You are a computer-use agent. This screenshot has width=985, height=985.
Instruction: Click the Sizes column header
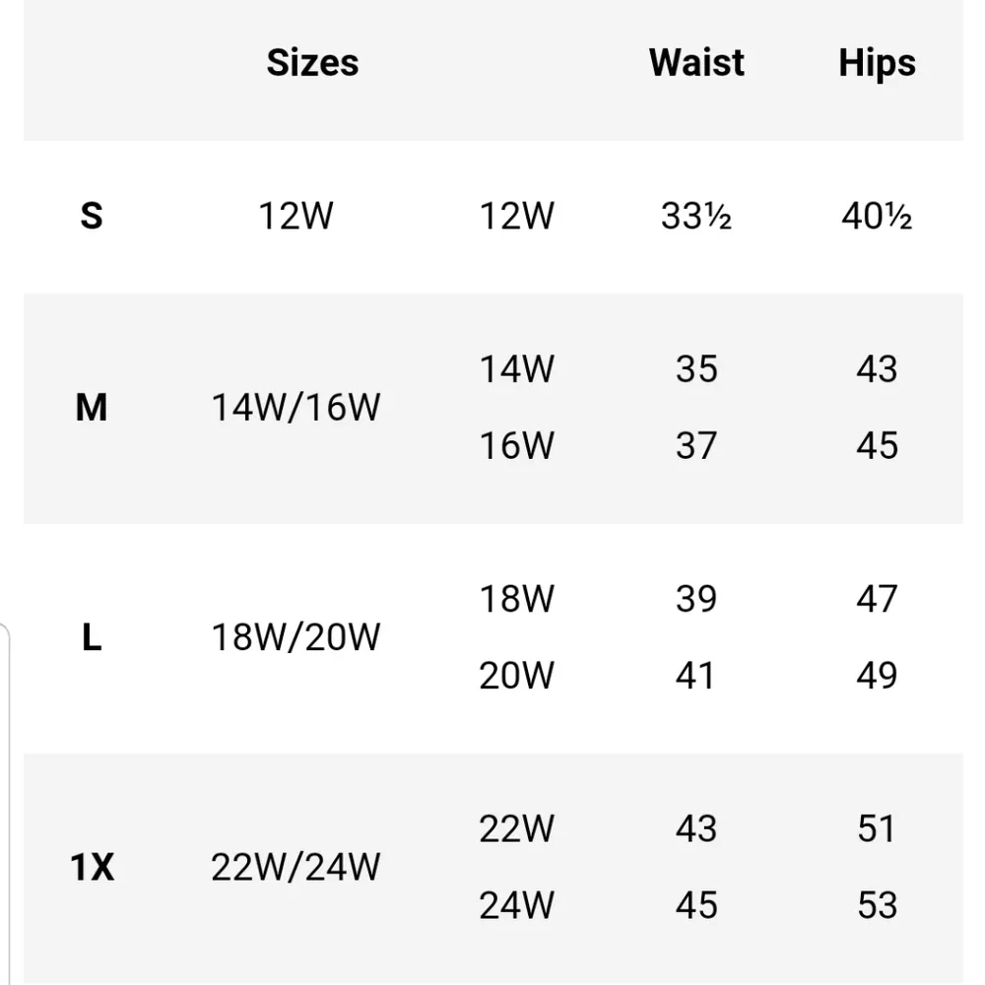[312, 63]
